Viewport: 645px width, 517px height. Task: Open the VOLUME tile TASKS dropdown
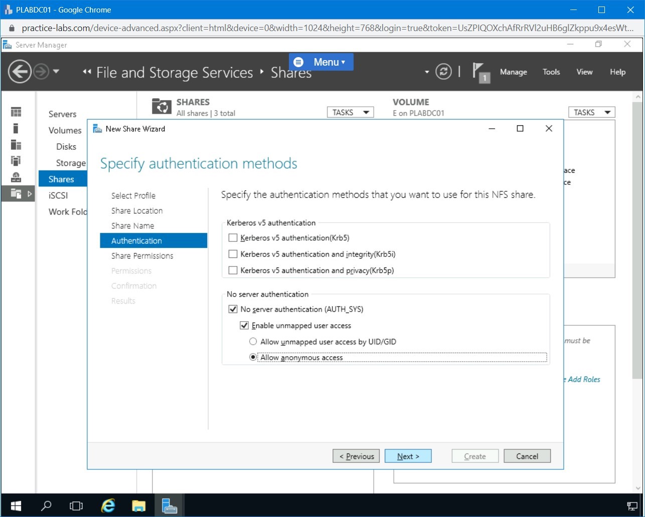[x=592, y=112]
